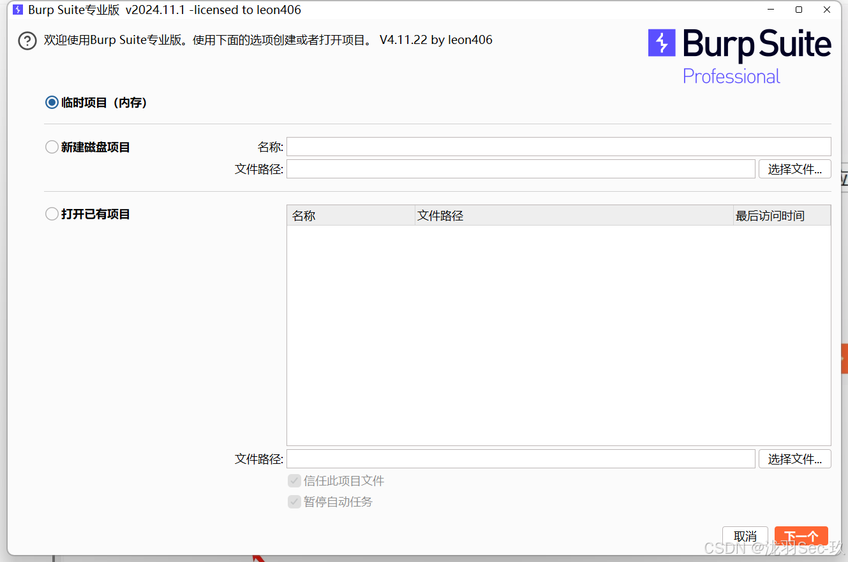Click the 取消 button

[x=745, y=537]
